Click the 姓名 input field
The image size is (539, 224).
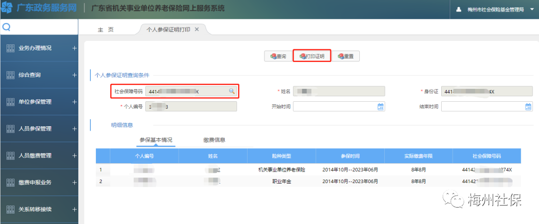point(339,91)
